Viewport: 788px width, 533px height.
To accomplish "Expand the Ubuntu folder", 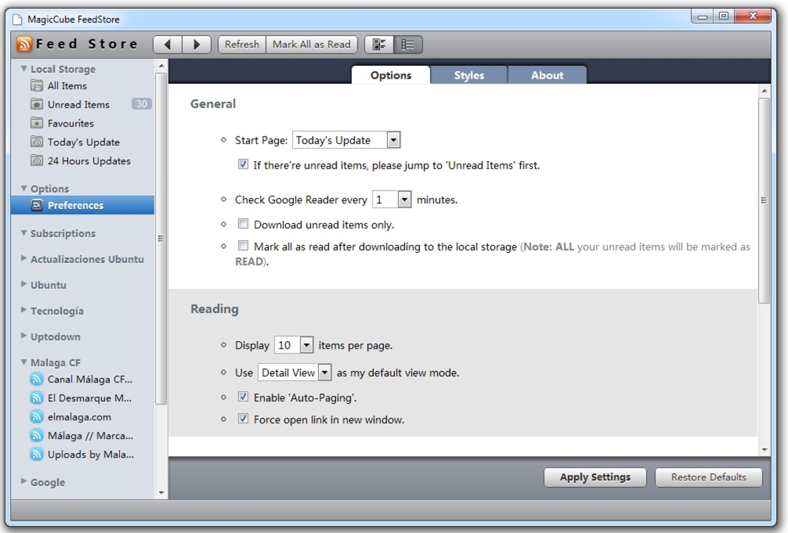I will [23, 284].
